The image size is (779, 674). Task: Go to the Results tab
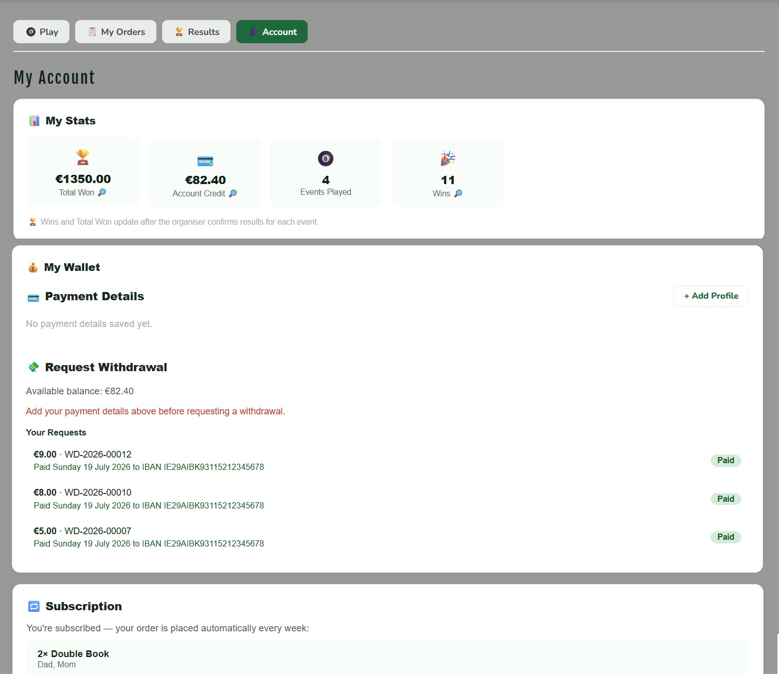coord(196,32)
